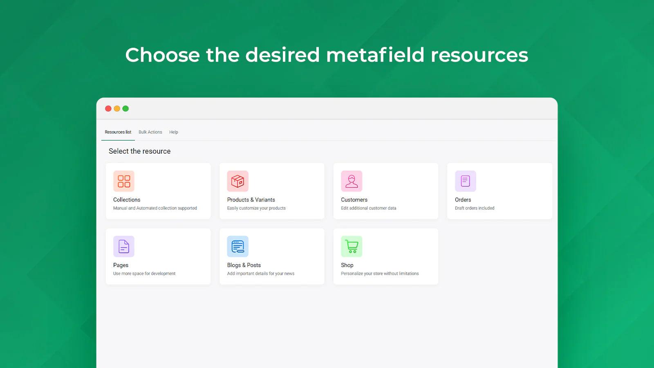Click the yellow minimize traffic light
Viewport: 654px width, 368px height.
coord(117,109)
